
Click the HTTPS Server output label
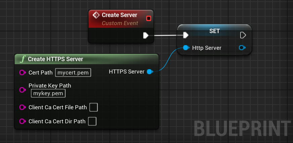coord(127,72)
